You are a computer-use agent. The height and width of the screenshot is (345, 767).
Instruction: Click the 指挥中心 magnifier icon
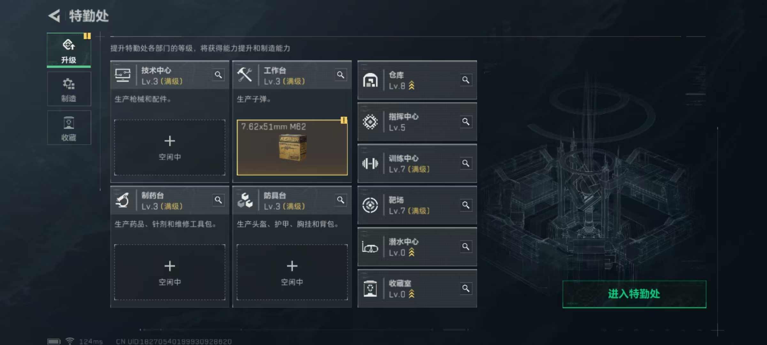click(x=466, y=122)
